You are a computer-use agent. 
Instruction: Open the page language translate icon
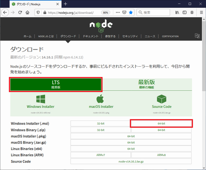pyautogui.click(x=197, y=36)
